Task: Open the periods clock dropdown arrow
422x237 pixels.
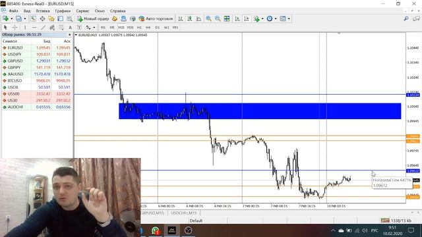Action: click(x=276, y=18)
